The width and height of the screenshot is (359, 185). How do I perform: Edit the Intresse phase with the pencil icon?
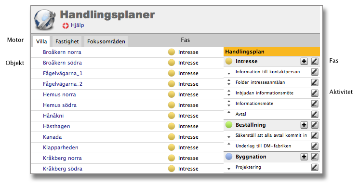click(x=315, y=61)
